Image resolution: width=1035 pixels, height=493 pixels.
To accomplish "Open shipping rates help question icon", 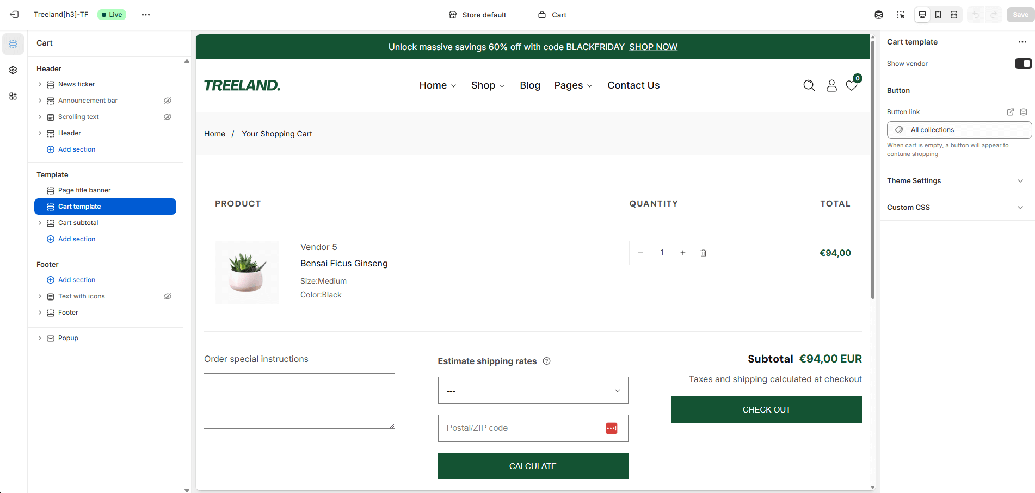I will pyautogui.click(x=547, y=361).
